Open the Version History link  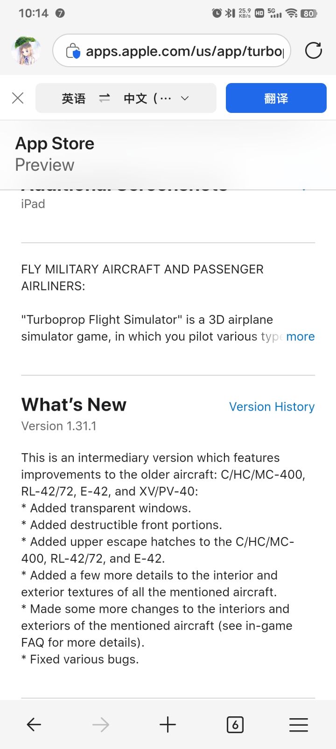[272, 406]
